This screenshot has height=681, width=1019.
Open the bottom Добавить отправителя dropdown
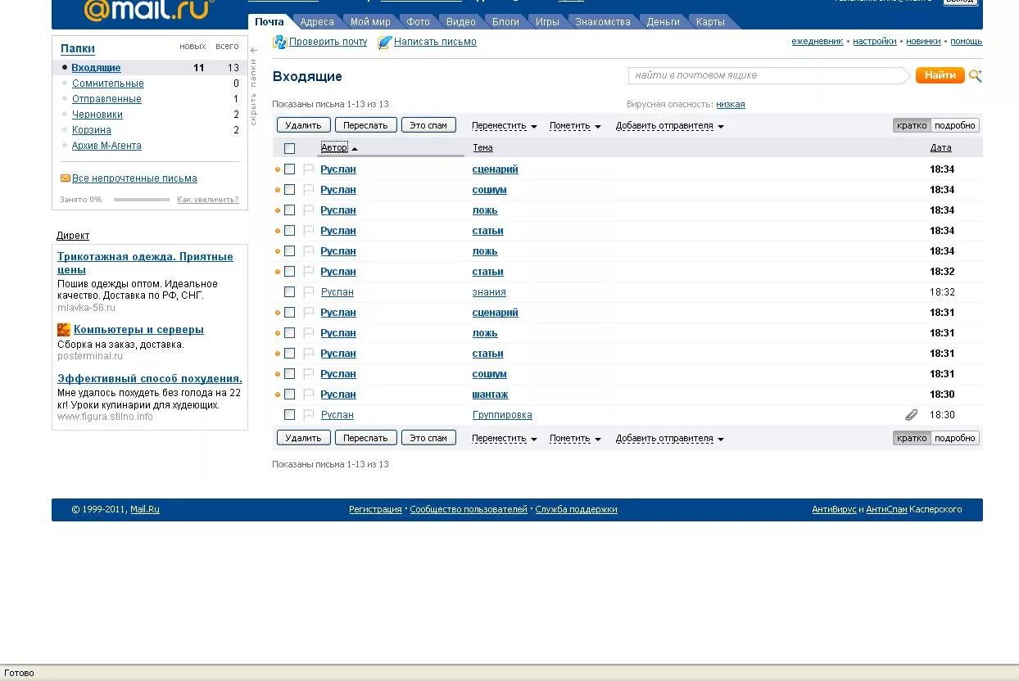(669, 439)
